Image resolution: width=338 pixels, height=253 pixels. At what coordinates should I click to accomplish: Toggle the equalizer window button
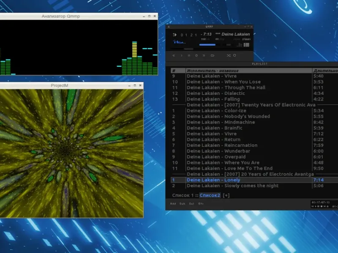click(240, 45)
